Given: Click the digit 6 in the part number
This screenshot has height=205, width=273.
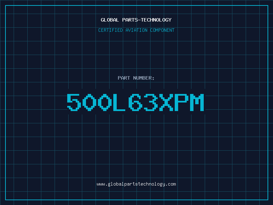Looking at the screenshot, I should [x=135, y=102].
